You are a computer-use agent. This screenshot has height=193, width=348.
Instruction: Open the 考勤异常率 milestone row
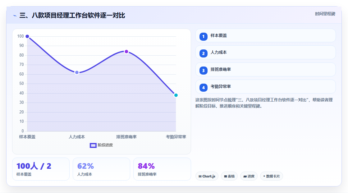pyautogui.click(x=265, y=87)
